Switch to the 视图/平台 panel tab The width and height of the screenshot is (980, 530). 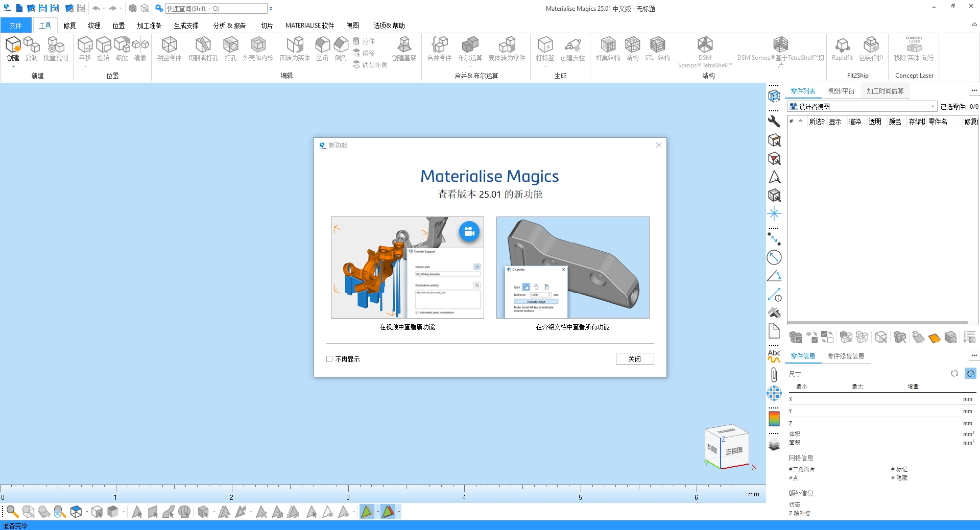pos(841,91)
